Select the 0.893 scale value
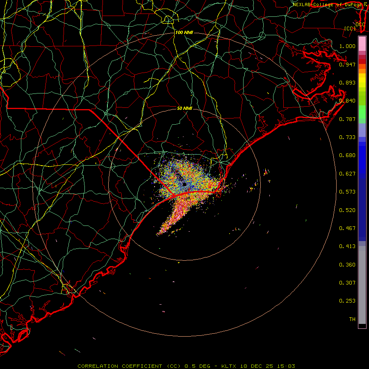This screenshot has width=369, height=369. tap(347, 82)
